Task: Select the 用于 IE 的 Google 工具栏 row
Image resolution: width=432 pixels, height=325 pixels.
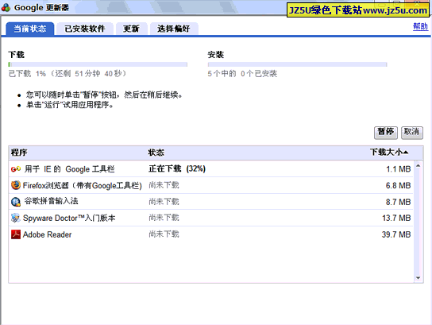Action: 211,168
